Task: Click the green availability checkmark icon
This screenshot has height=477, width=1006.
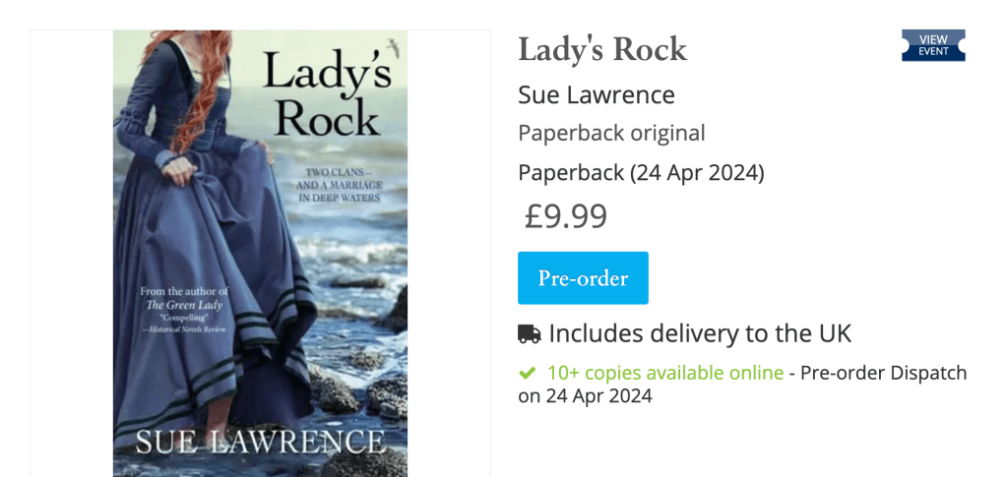Action: pos(528,374)
